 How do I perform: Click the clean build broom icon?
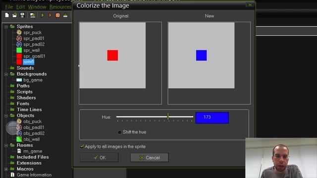click(65, 15)
